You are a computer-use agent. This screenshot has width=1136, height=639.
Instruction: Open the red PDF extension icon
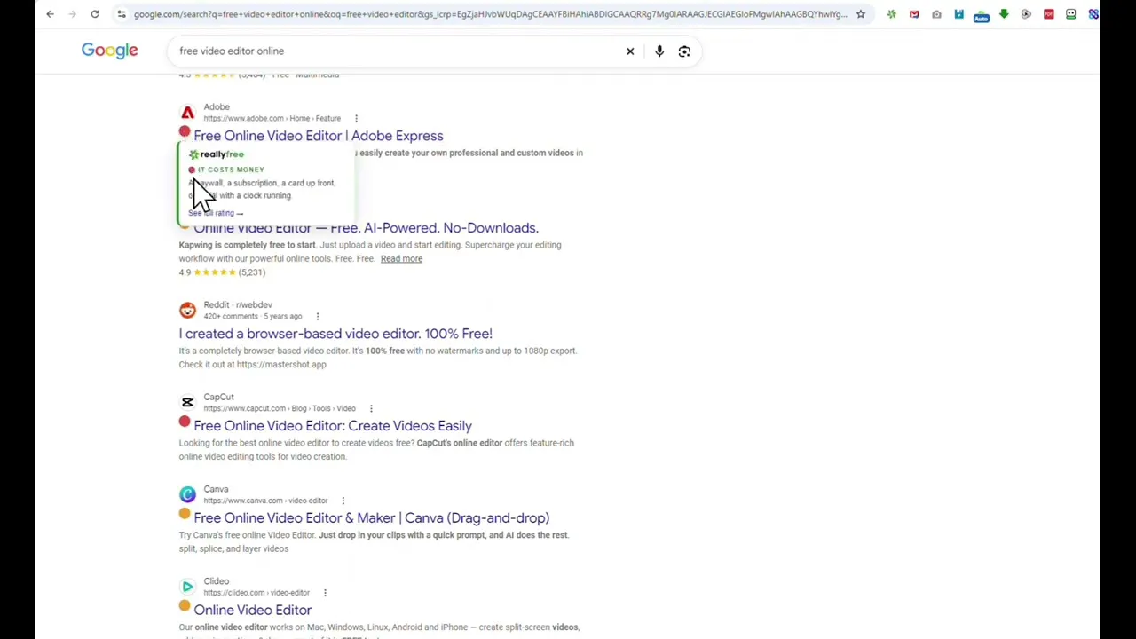[1049, 14]
